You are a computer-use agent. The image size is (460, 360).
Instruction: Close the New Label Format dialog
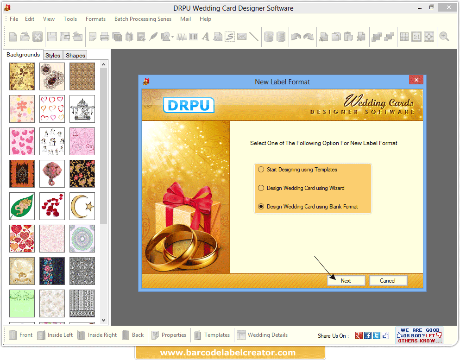(x=416, y=80)
